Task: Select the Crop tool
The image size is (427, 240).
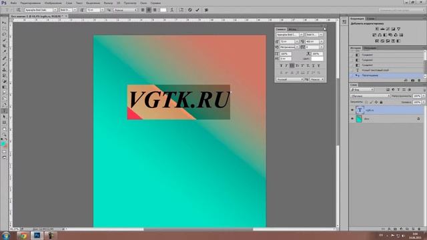Action: click(x=4, y=46)
